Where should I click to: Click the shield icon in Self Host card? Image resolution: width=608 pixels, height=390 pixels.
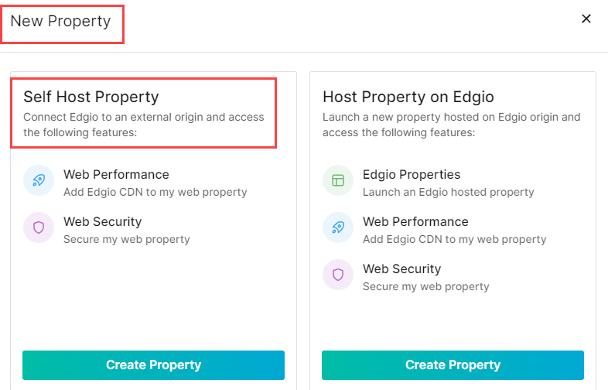point(39,227)
